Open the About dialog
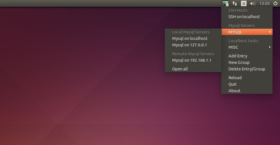The image size is (280, 145). [234, 91]
